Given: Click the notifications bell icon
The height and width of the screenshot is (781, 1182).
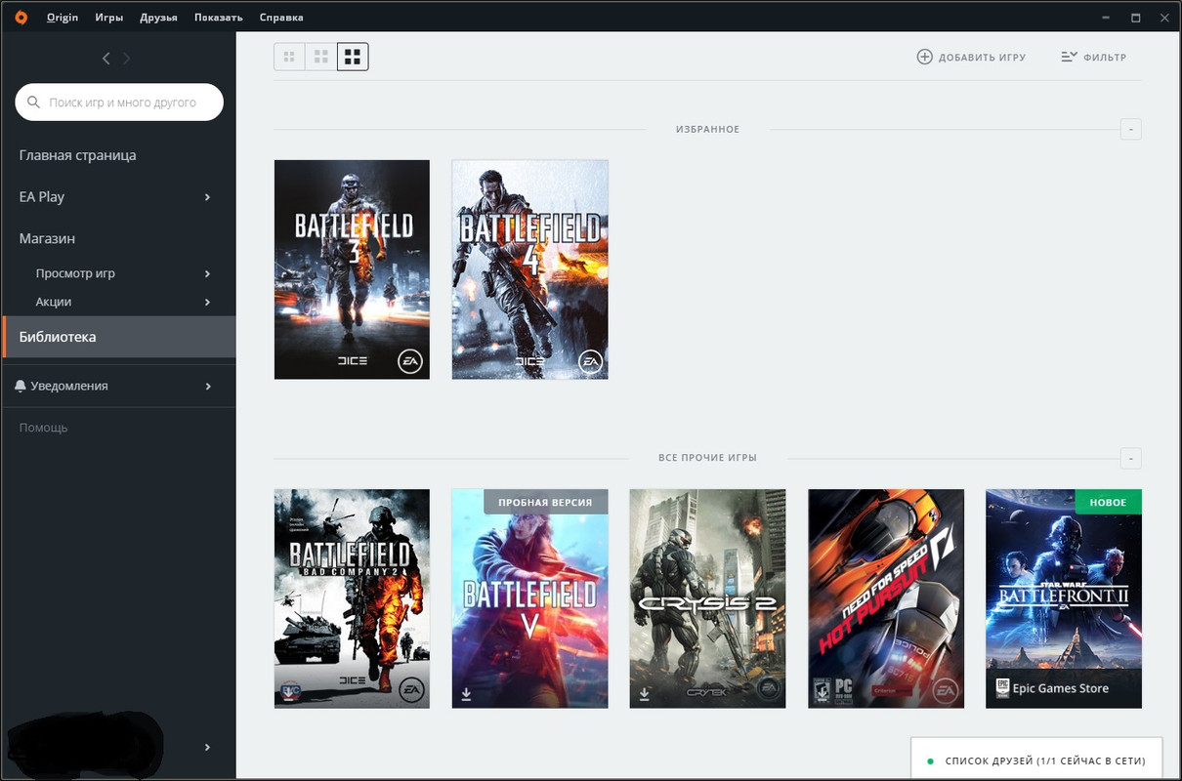Looking at the screenshot, I should tap(21, 387).
